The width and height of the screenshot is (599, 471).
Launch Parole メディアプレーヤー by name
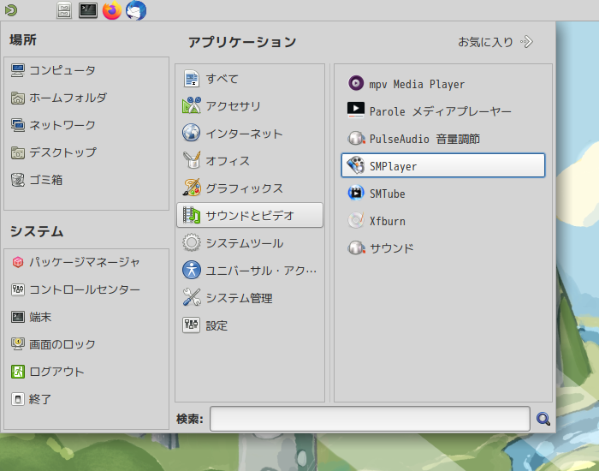point(440,111)
